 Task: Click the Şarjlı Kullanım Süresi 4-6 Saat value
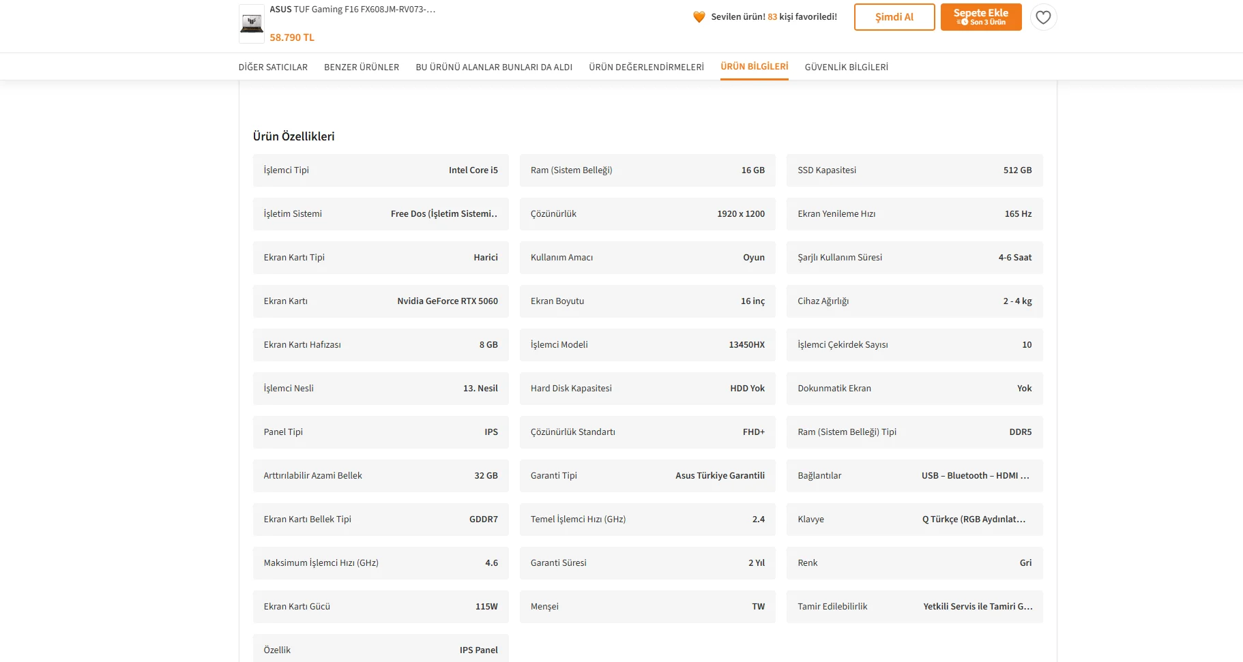pyautogui.click(x=1015, y=258)
